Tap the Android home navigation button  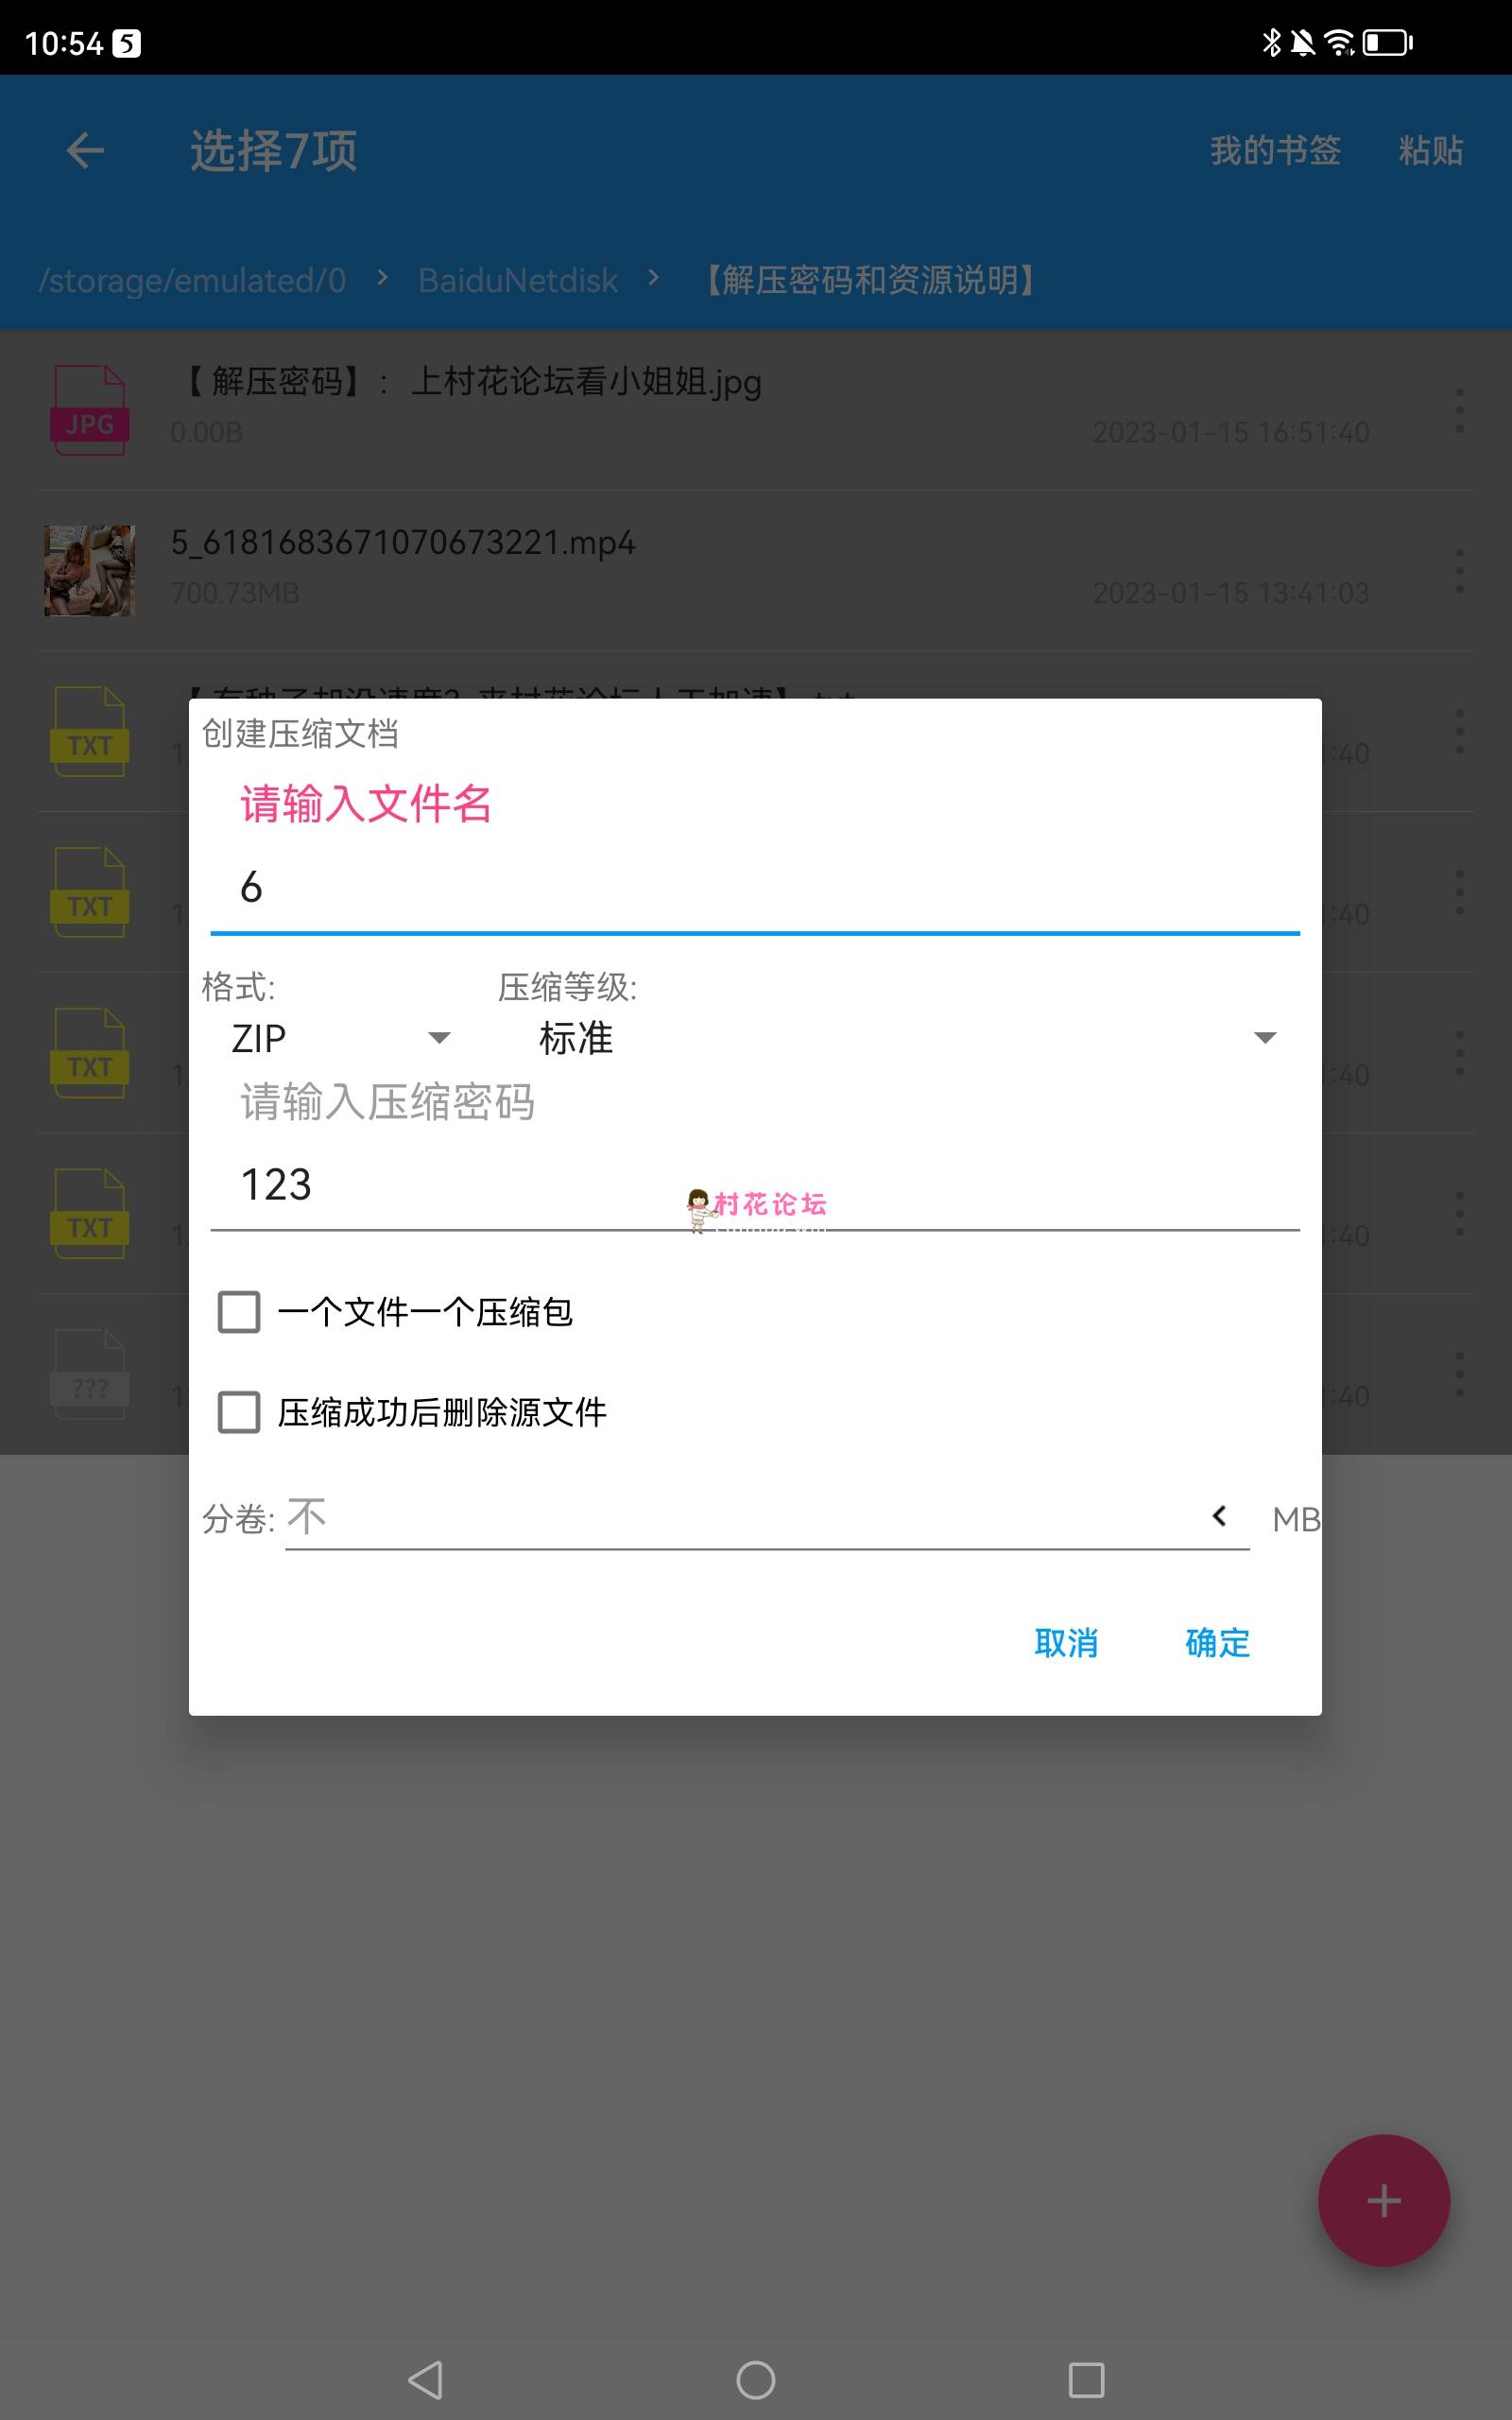(755, 2380)
